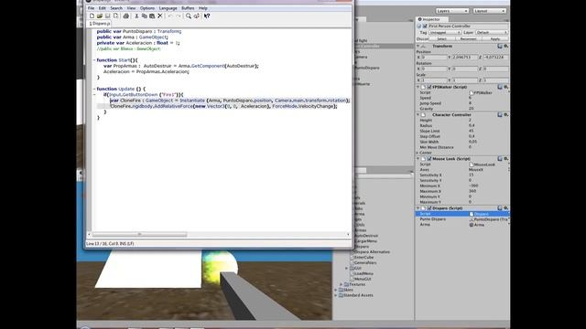
Task: Open the Options menu in script editor
Action: click(147, 8)
